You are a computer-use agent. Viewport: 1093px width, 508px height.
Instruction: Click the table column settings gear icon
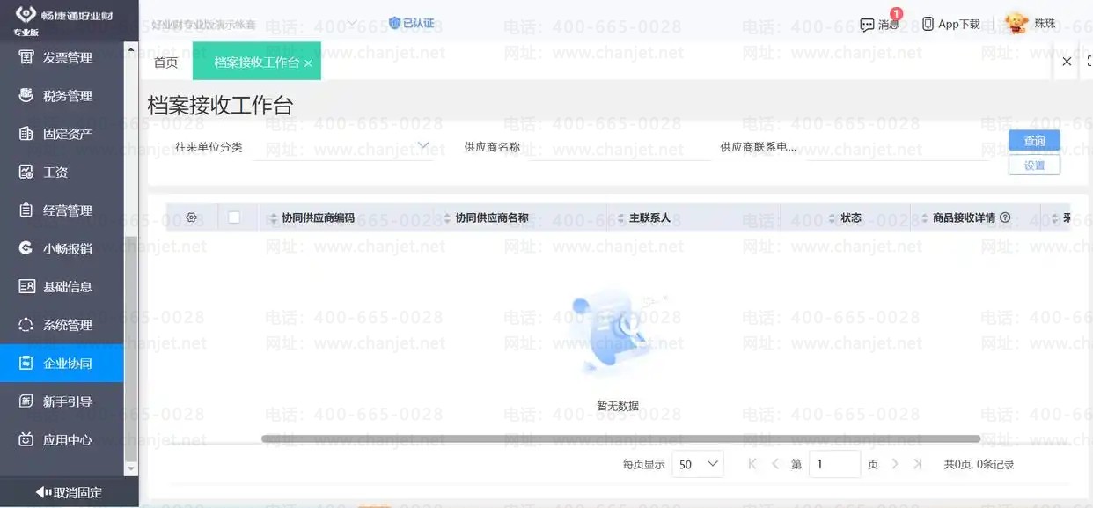191,217
